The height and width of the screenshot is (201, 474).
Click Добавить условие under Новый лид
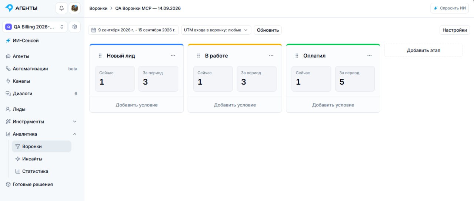click(x=137, y=105)
